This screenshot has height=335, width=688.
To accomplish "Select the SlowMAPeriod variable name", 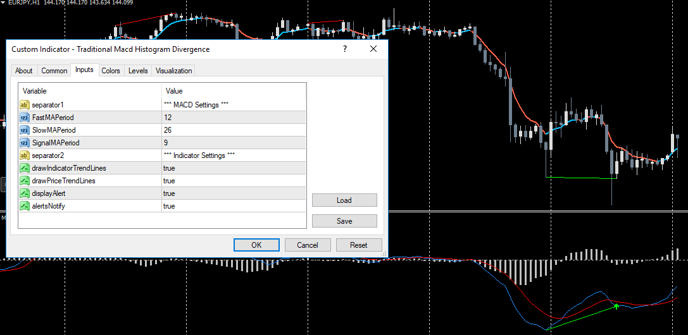I will (x=54, y=130).
